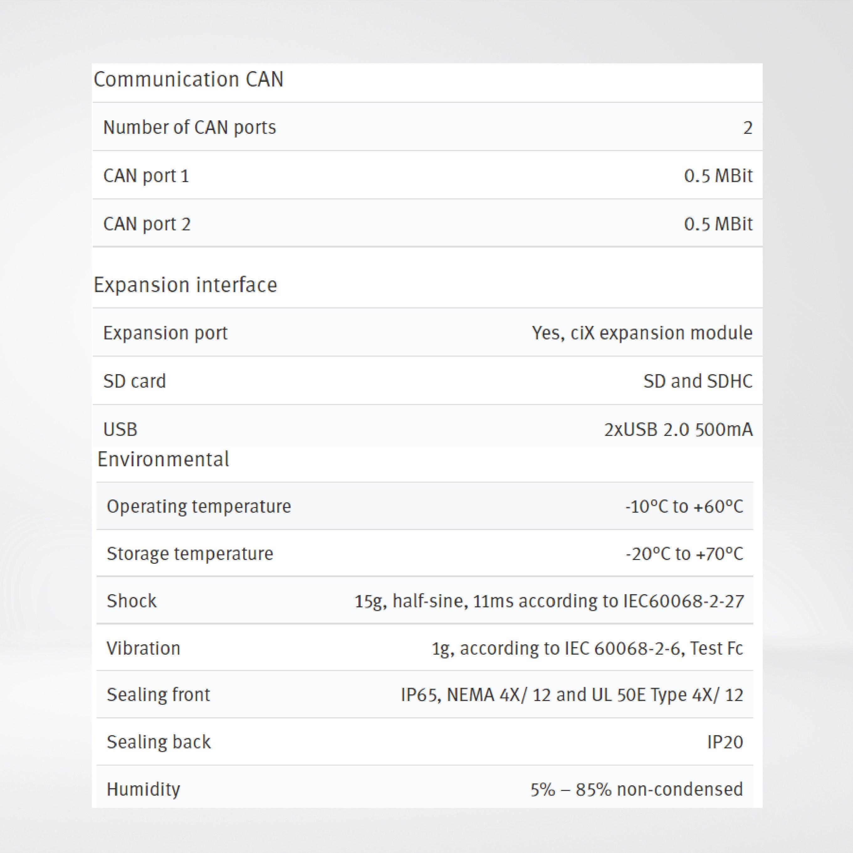
Task: Select the '5% – 85% non-condensed' value
Action: click(637, 789)
